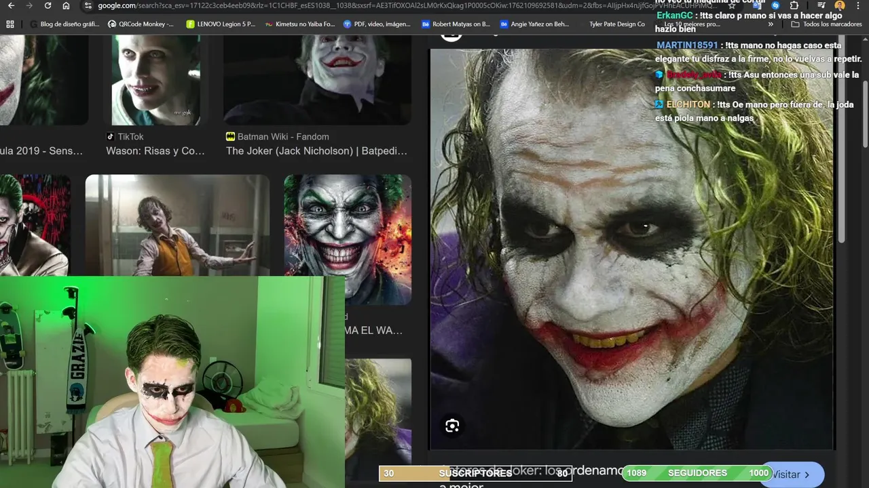869x488 pixels.
Task: Open the green-haired comic Joker artwork thumbnail
Action: point(348,239)
